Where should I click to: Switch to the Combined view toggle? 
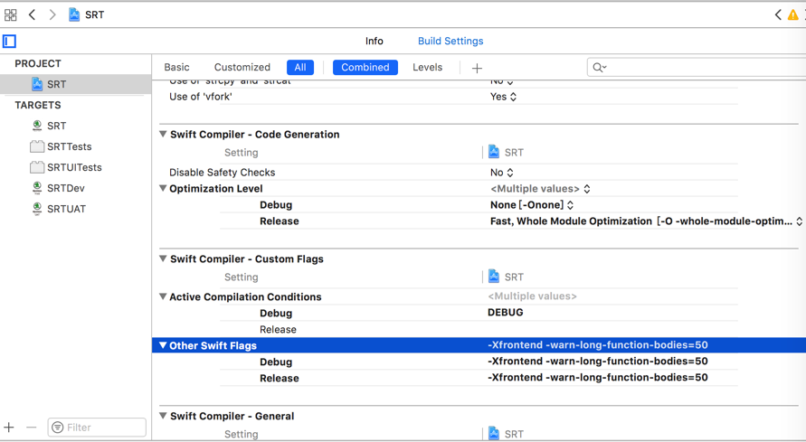pos(365,68)
